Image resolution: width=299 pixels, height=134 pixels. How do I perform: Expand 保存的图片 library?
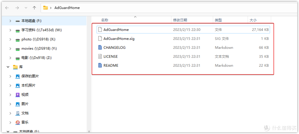(10, 76)
